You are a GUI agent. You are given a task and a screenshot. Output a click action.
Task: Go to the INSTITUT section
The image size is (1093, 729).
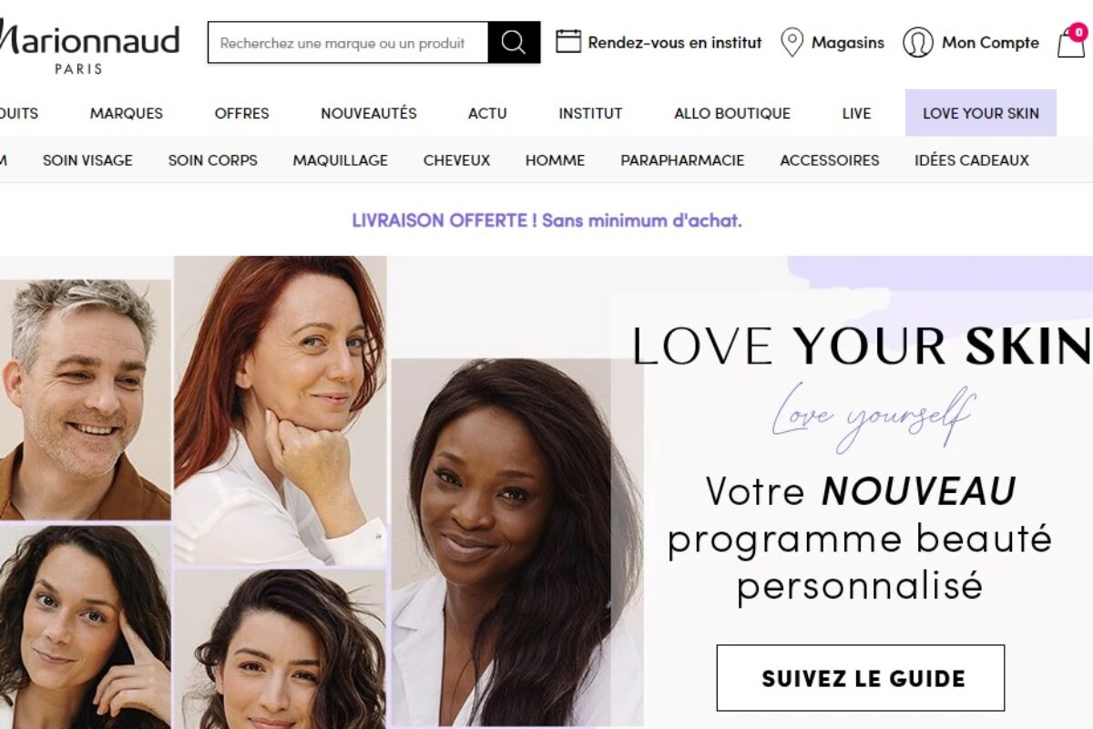point(590,114)
